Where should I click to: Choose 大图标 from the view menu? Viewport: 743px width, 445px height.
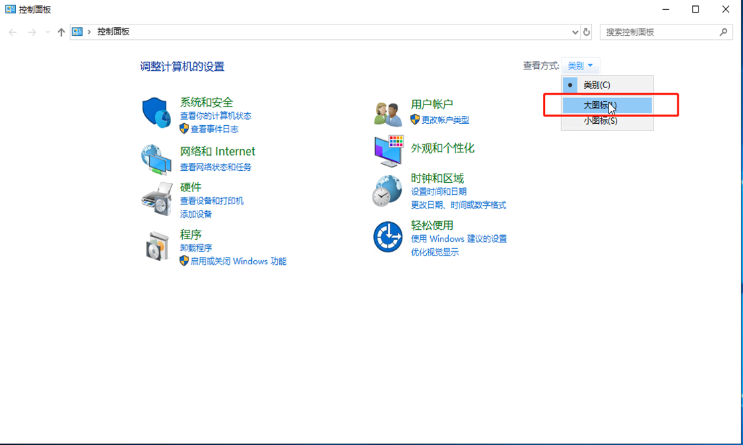pyautogui.click(x=599, y=105)
